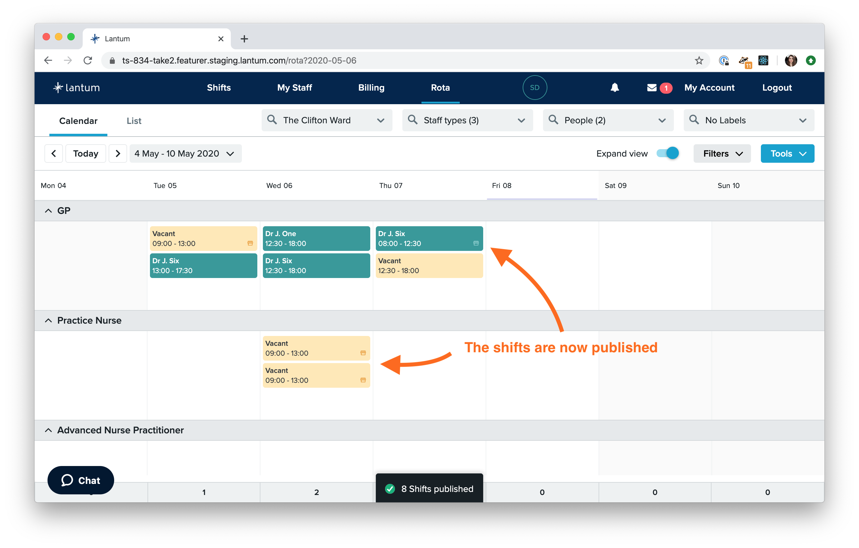Open the messages envelope icon
The image size is (859, 548).
tap(651, 88)
